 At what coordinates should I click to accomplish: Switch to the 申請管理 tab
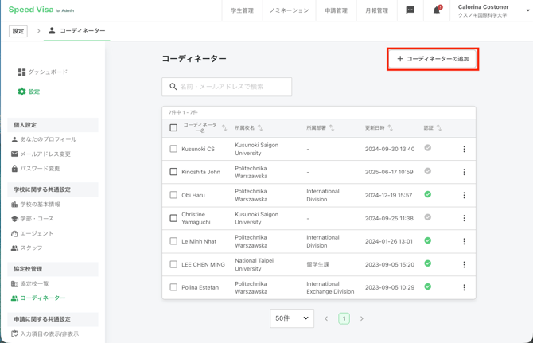click(336, 10)
